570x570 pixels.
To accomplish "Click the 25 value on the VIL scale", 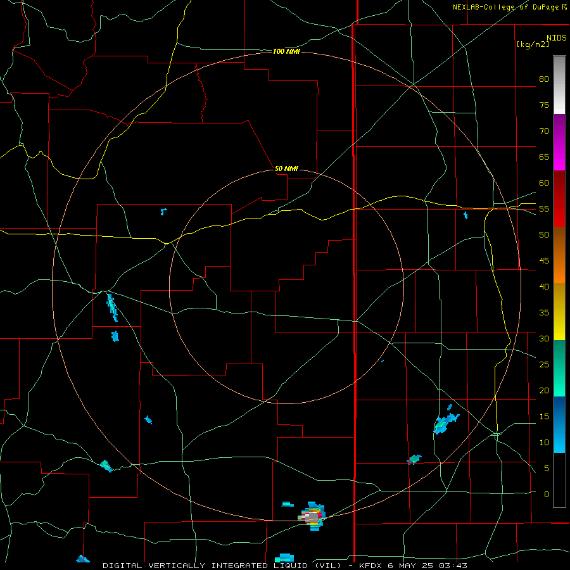I will [x=544, y=364].
